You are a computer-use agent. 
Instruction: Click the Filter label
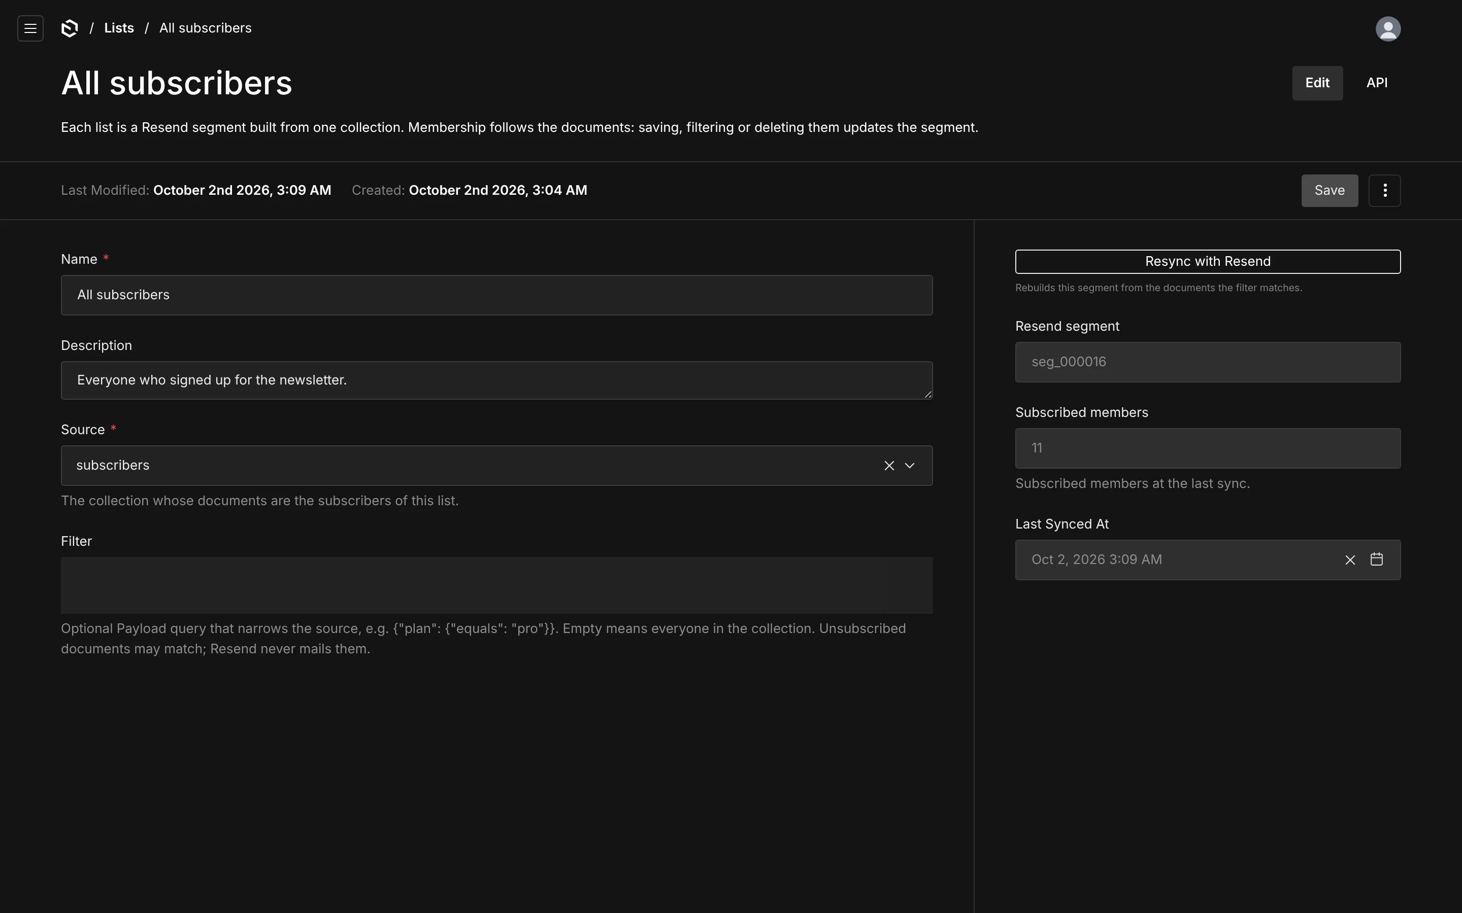pos(76,542)
